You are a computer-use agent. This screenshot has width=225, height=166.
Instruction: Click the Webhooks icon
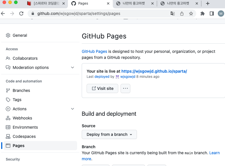(x=8, y=118)
